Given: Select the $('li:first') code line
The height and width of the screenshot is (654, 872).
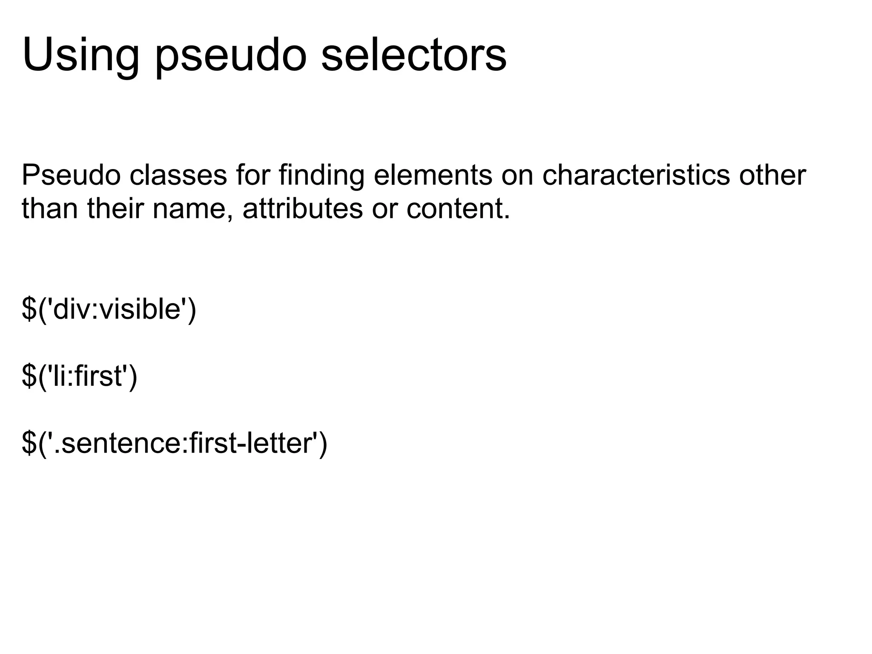Looking at the screenshot, I should tap(80, 376).
